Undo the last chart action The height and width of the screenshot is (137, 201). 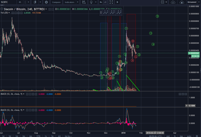pos(101,2)
